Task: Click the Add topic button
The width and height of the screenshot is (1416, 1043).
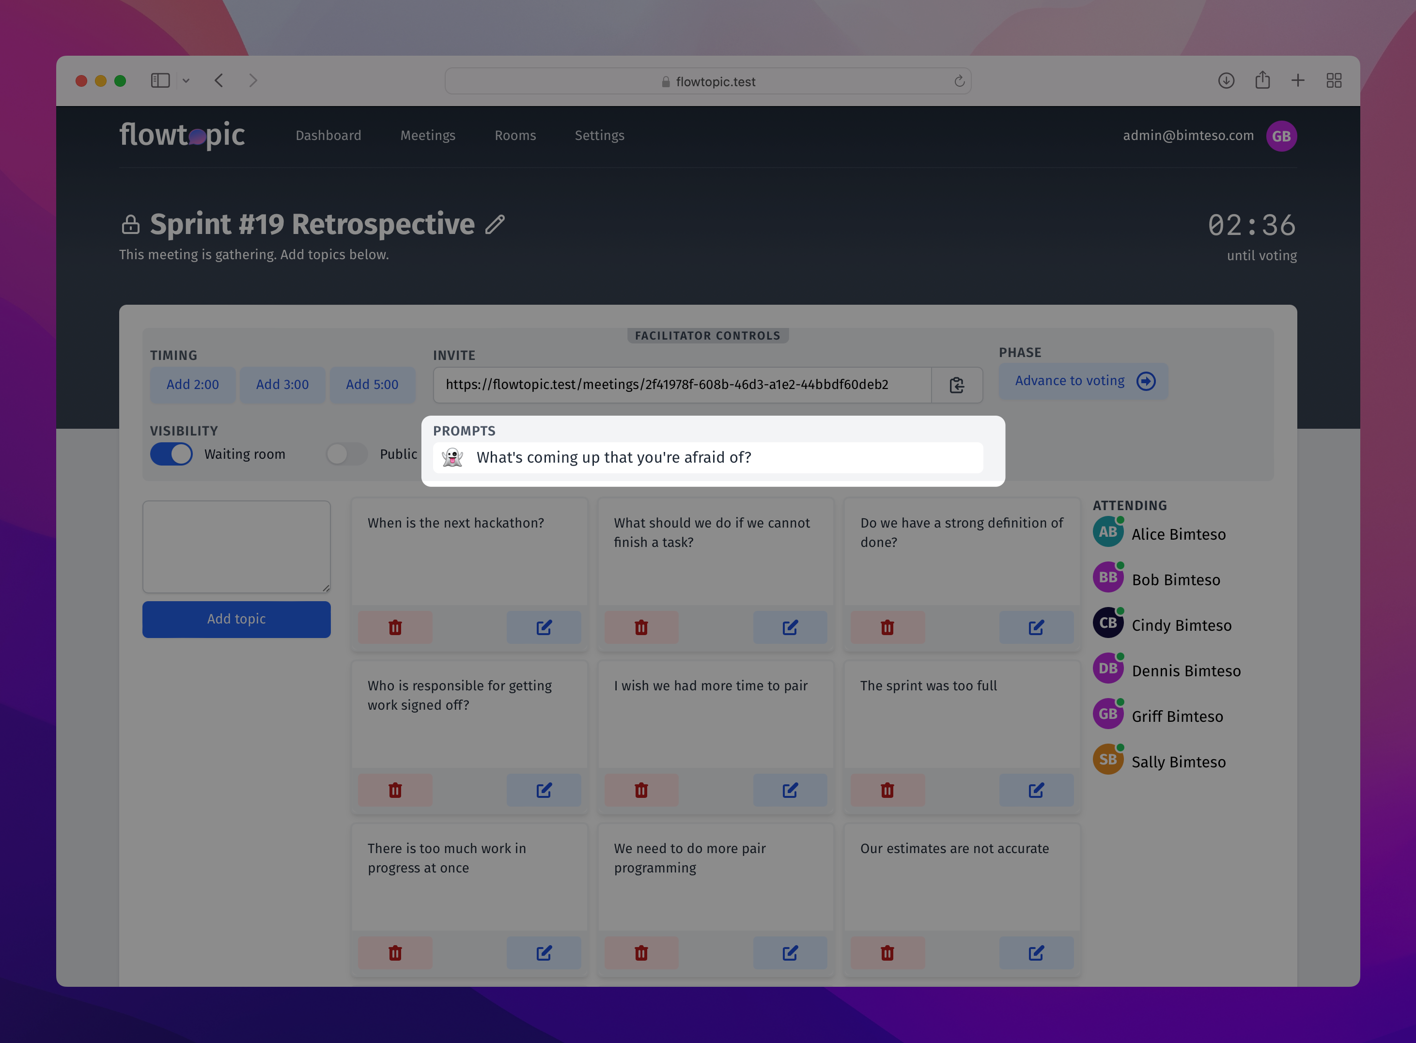Action: 235,619
